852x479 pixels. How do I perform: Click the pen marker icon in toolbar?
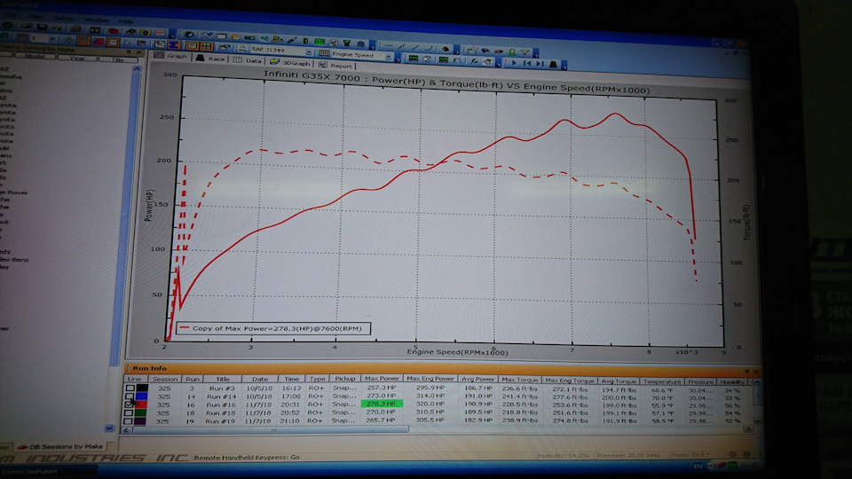point(292,40)
